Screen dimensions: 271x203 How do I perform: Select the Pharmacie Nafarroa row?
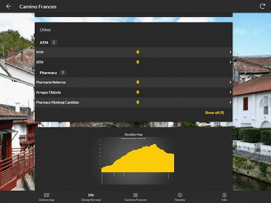(133, 82)
